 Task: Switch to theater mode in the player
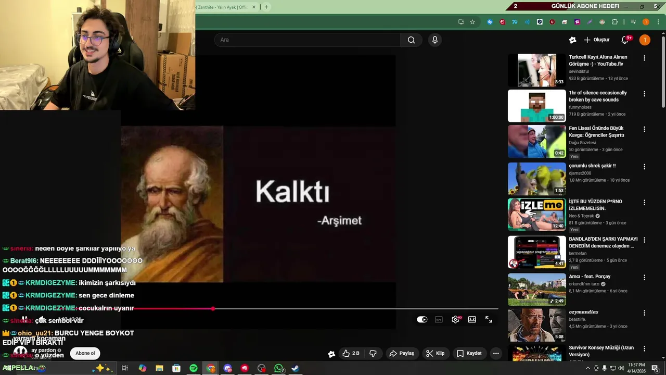472,319
